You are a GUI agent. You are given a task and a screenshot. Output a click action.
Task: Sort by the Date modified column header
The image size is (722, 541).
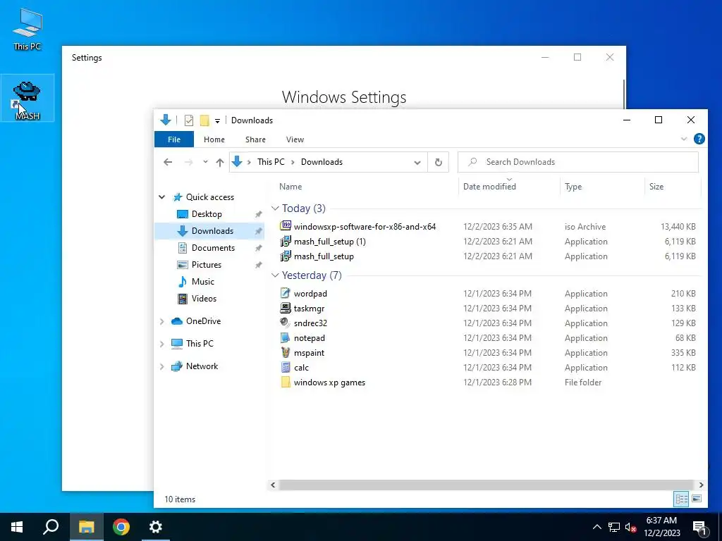click(489, 186)
